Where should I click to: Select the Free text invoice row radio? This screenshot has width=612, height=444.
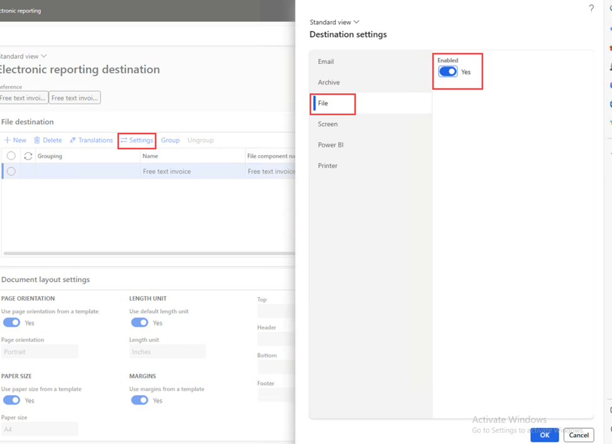11,171
